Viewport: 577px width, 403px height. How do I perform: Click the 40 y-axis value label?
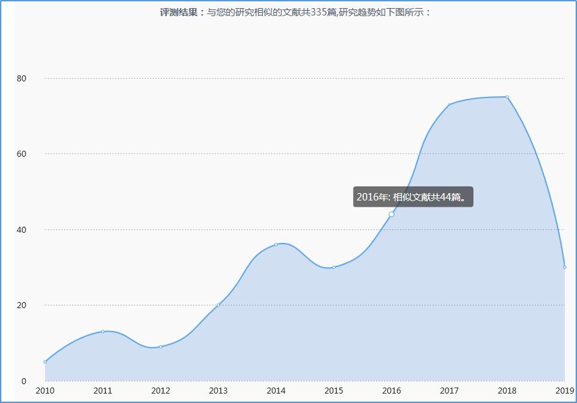pos(22,229)
